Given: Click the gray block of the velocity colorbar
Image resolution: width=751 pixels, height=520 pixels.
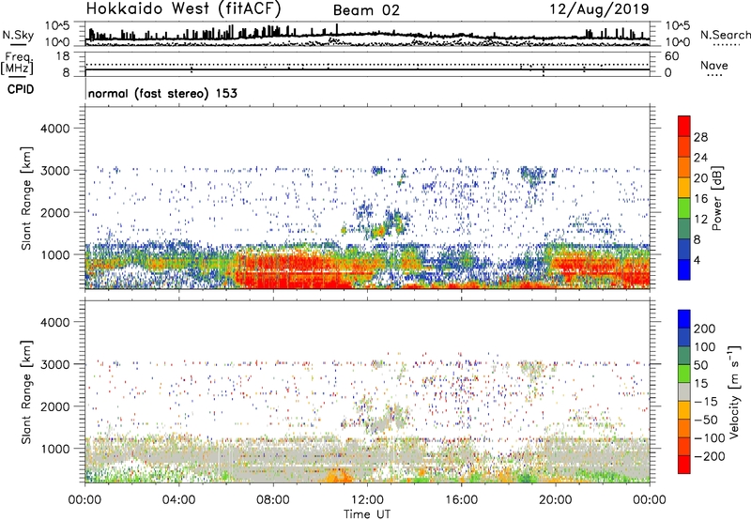Looking at the screenshot, I should pos(684,392).
